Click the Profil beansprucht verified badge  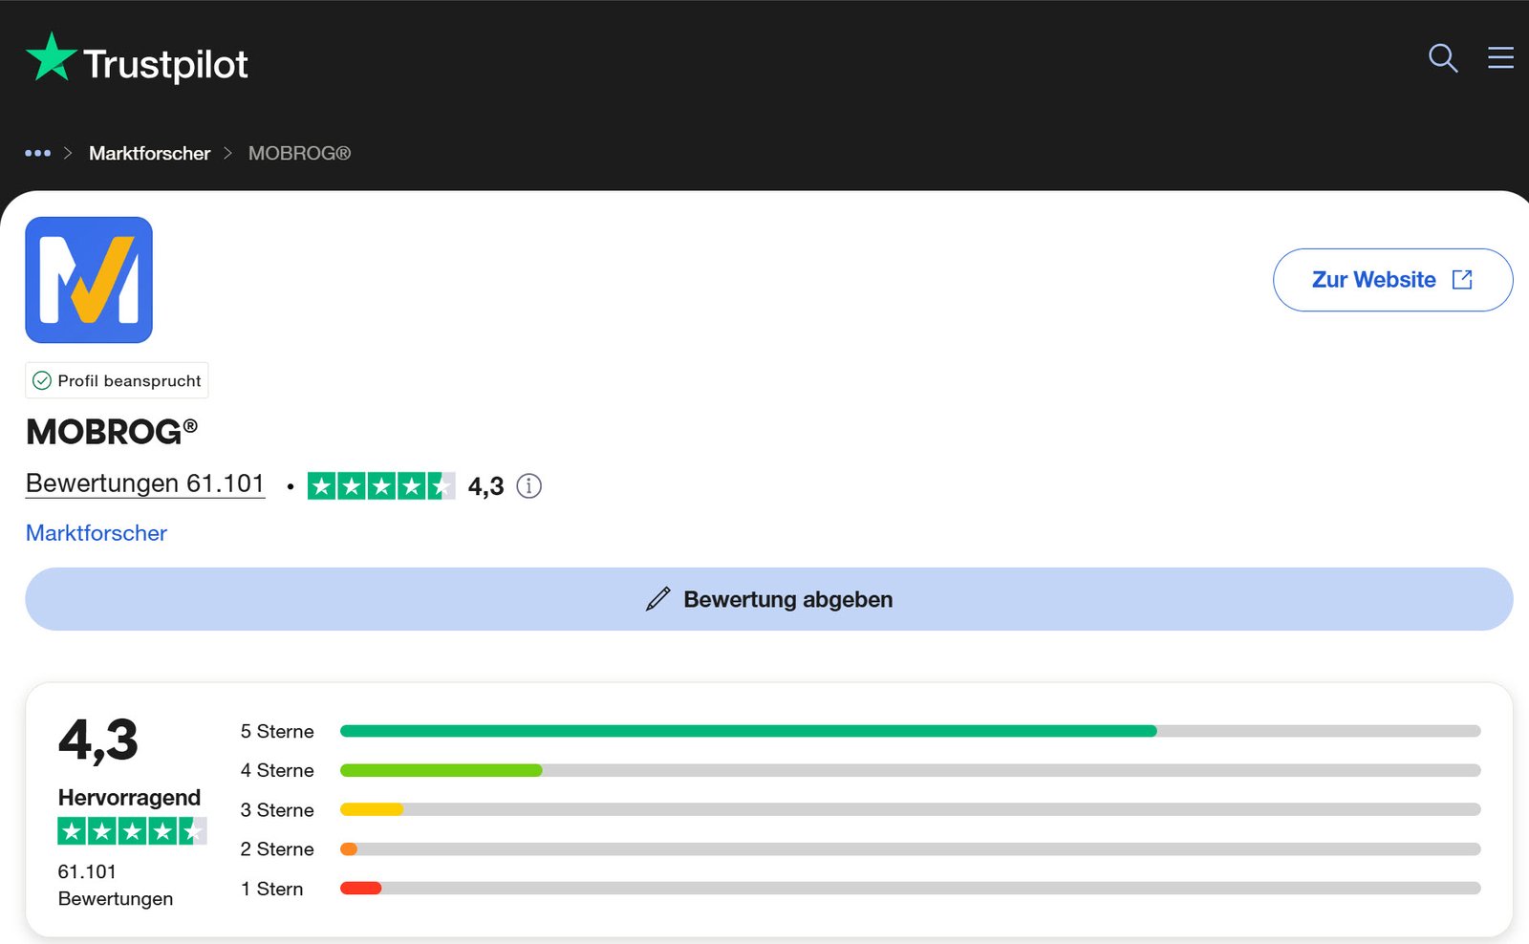click(117, 380)
